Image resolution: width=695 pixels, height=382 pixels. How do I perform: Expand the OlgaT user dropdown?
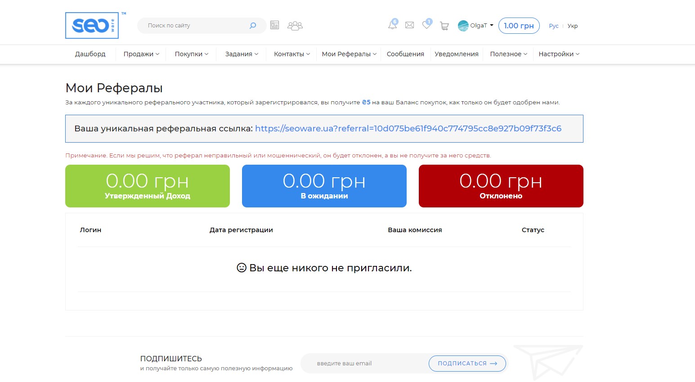coord(476,26)
